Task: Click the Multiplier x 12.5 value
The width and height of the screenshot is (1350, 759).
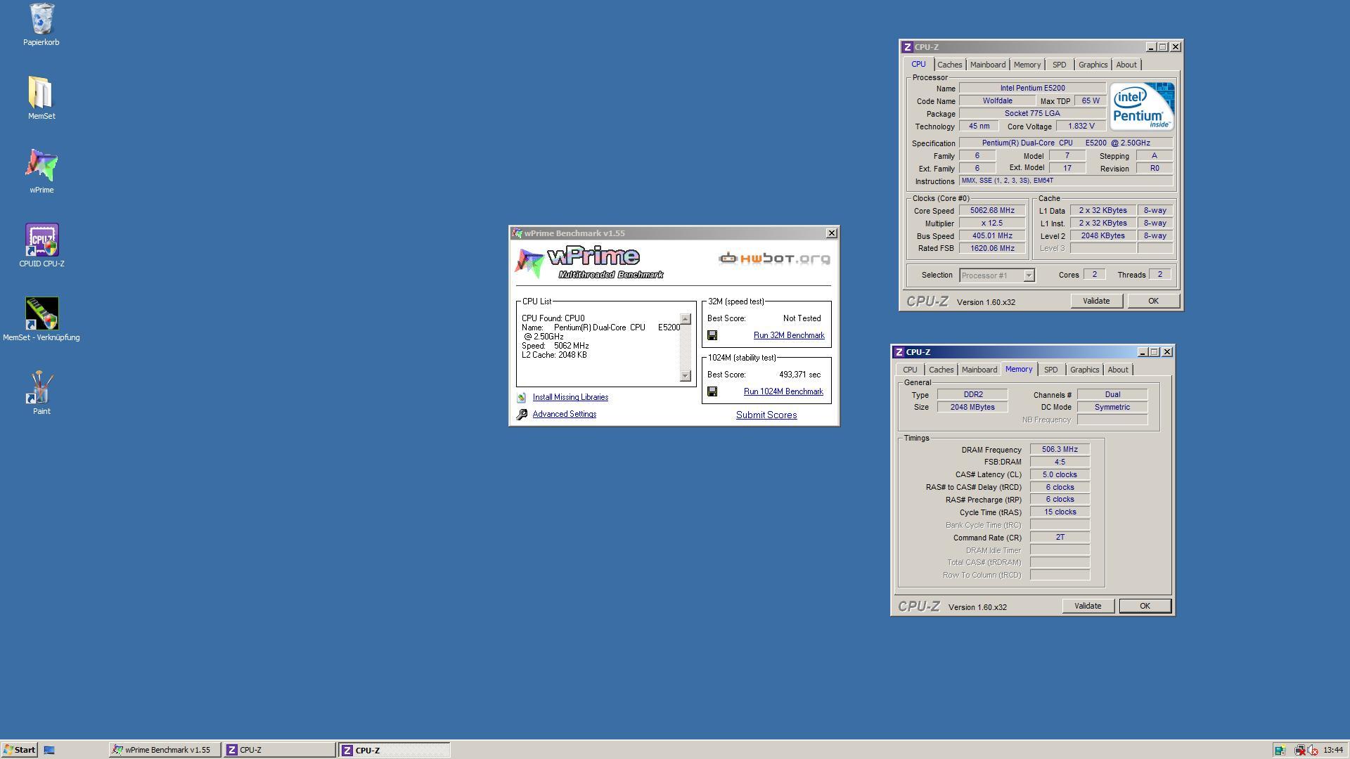Action: [x=992, y=223]
